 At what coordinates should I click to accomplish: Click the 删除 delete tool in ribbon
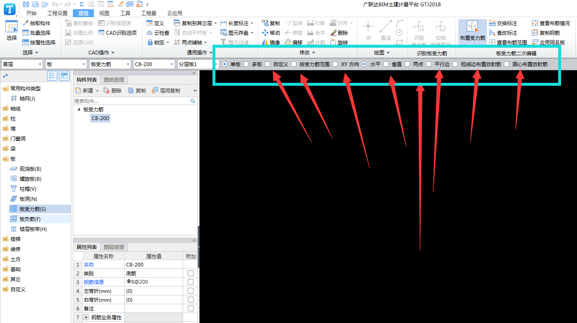[339, 33]
